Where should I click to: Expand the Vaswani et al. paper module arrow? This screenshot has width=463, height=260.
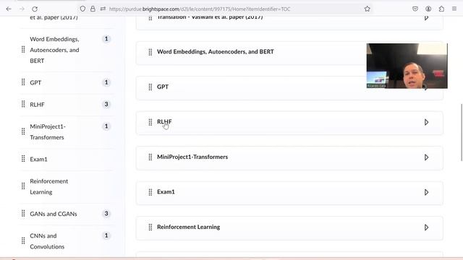426,18
